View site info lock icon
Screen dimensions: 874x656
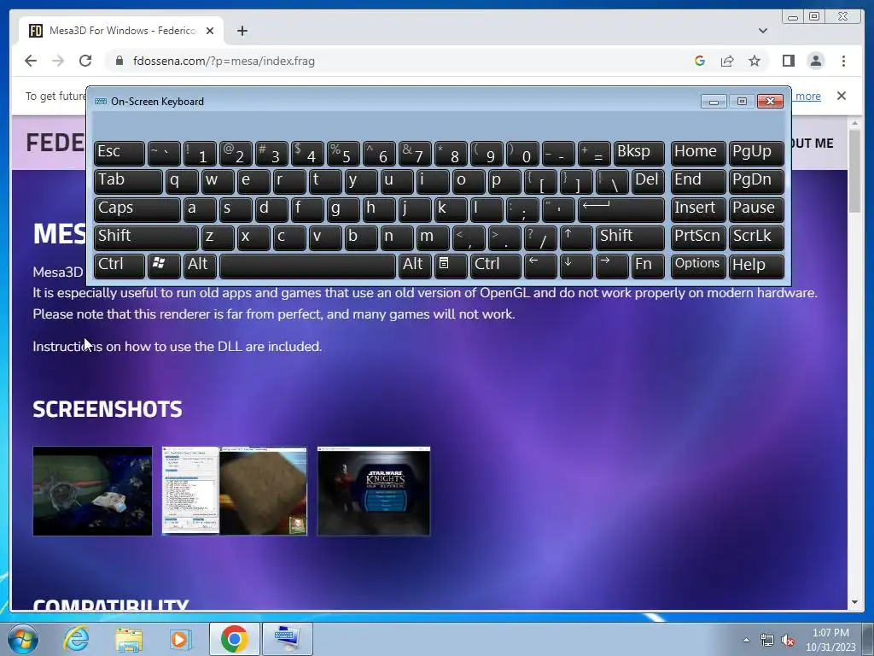coord(119,61)
